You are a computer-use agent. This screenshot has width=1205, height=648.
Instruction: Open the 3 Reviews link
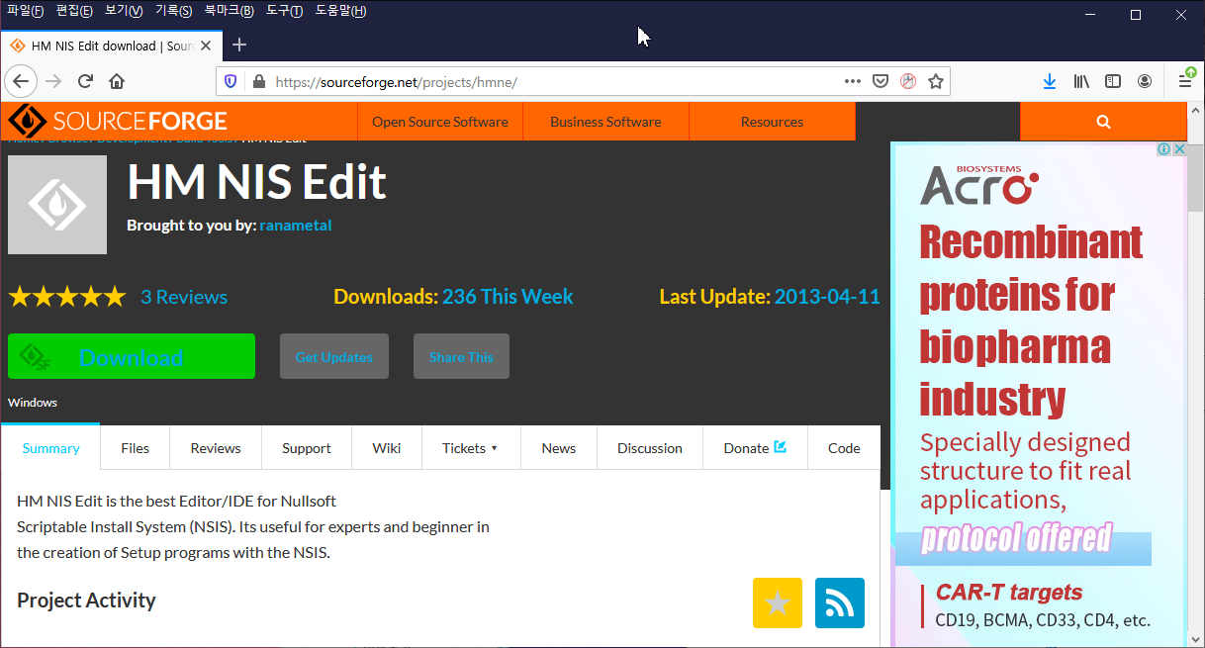click(x=184, y=297)
